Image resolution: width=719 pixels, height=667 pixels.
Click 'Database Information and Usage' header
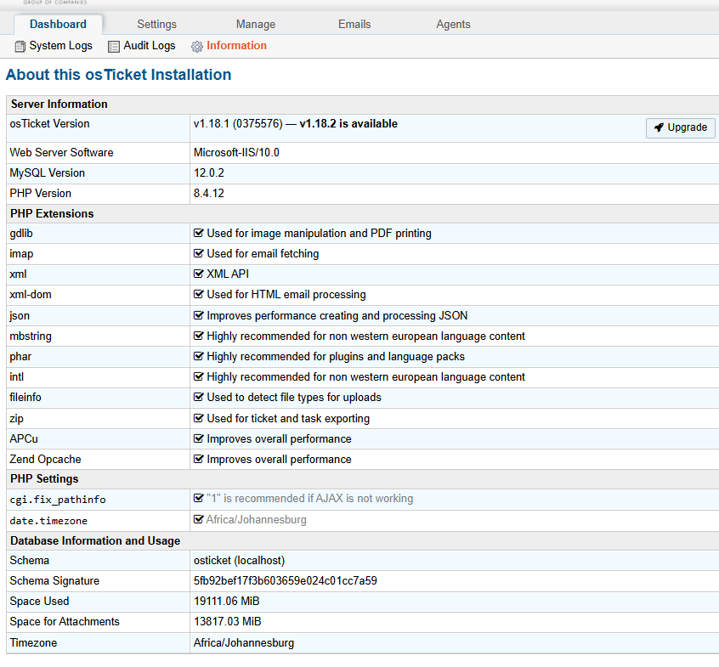point(95,541)
